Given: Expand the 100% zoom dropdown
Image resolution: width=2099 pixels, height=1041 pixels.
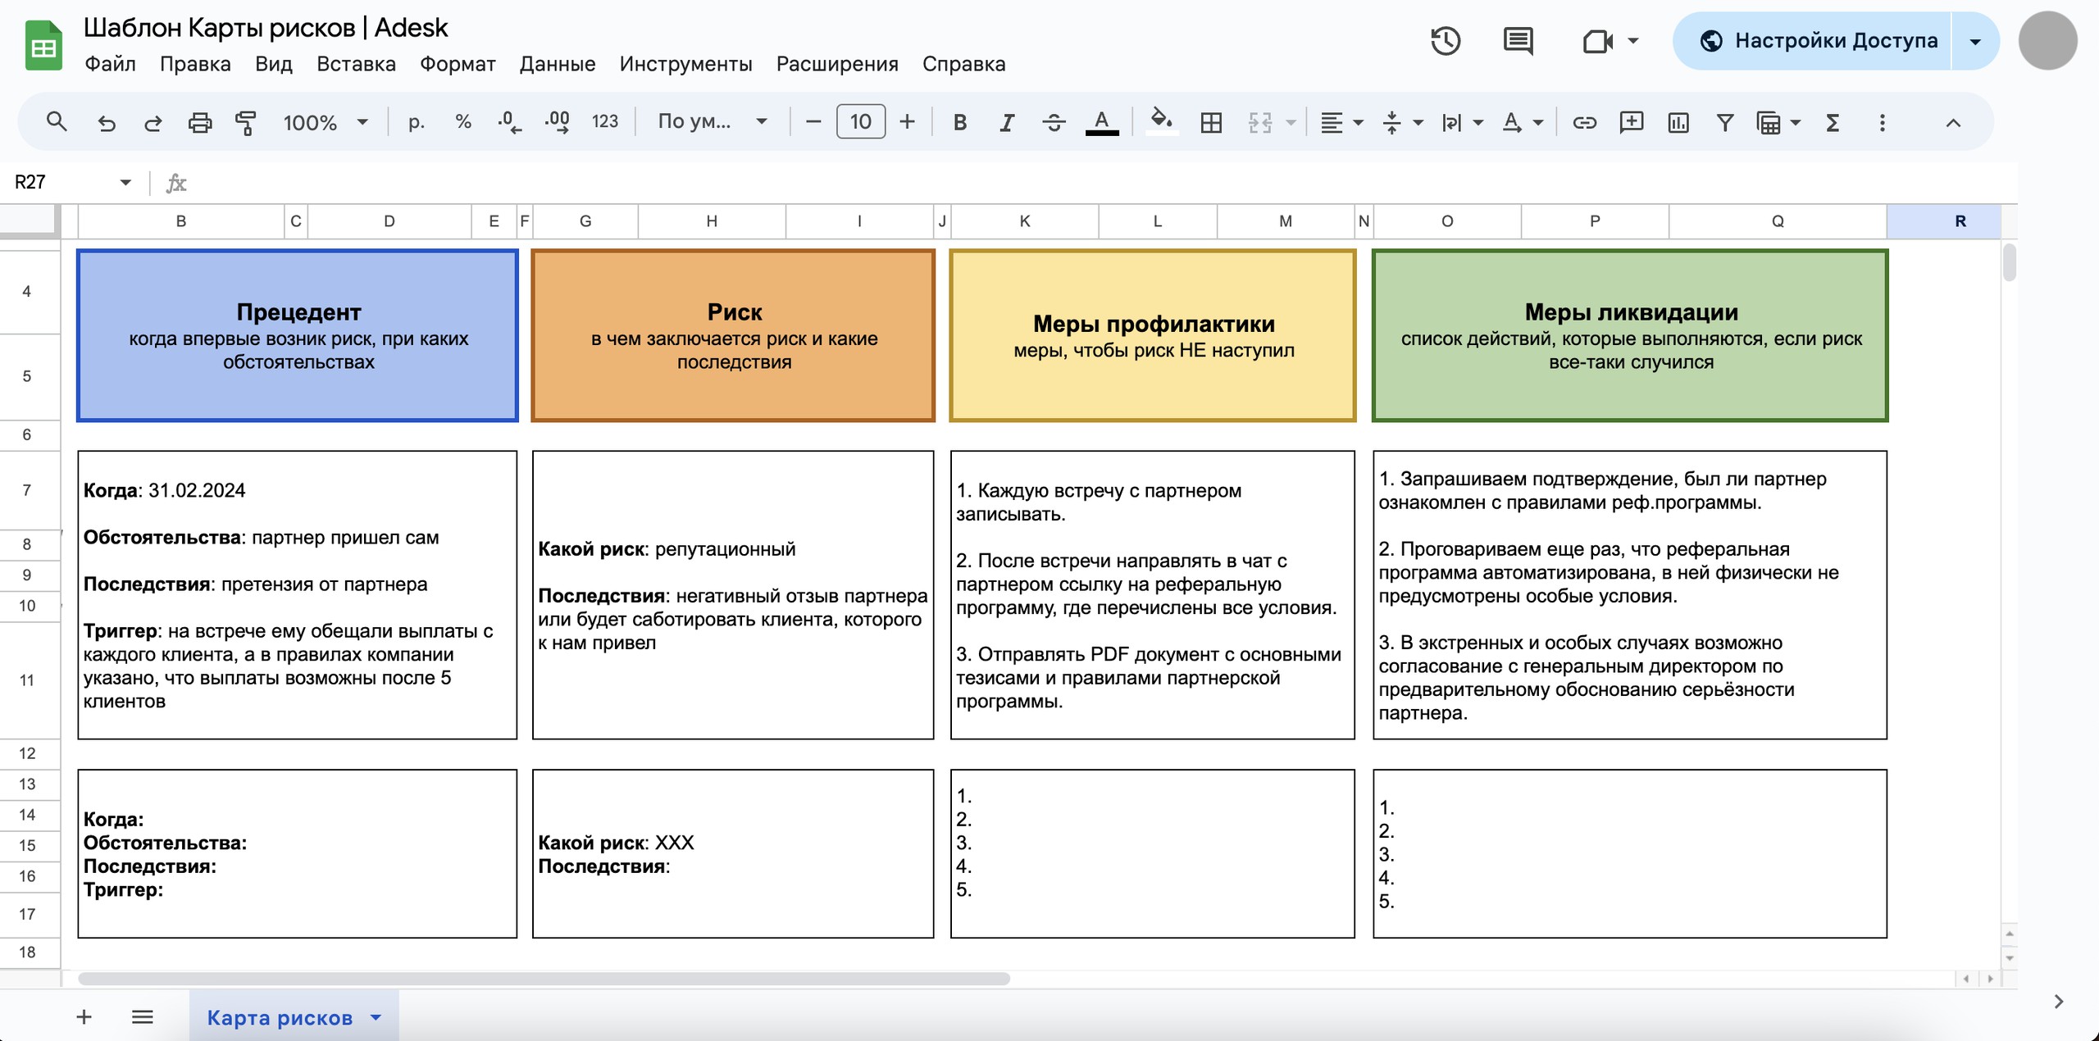Looking at the screenshot, I should 325,122.
